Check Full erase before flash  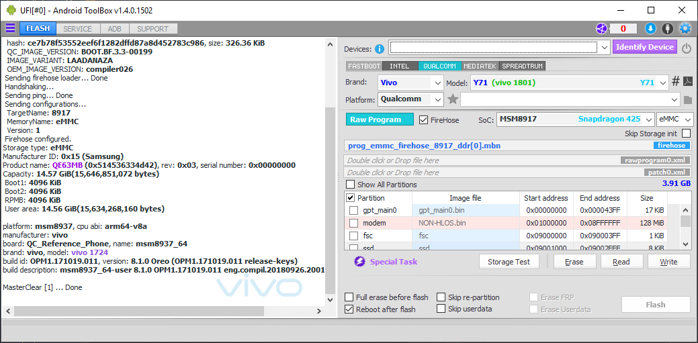349,297
